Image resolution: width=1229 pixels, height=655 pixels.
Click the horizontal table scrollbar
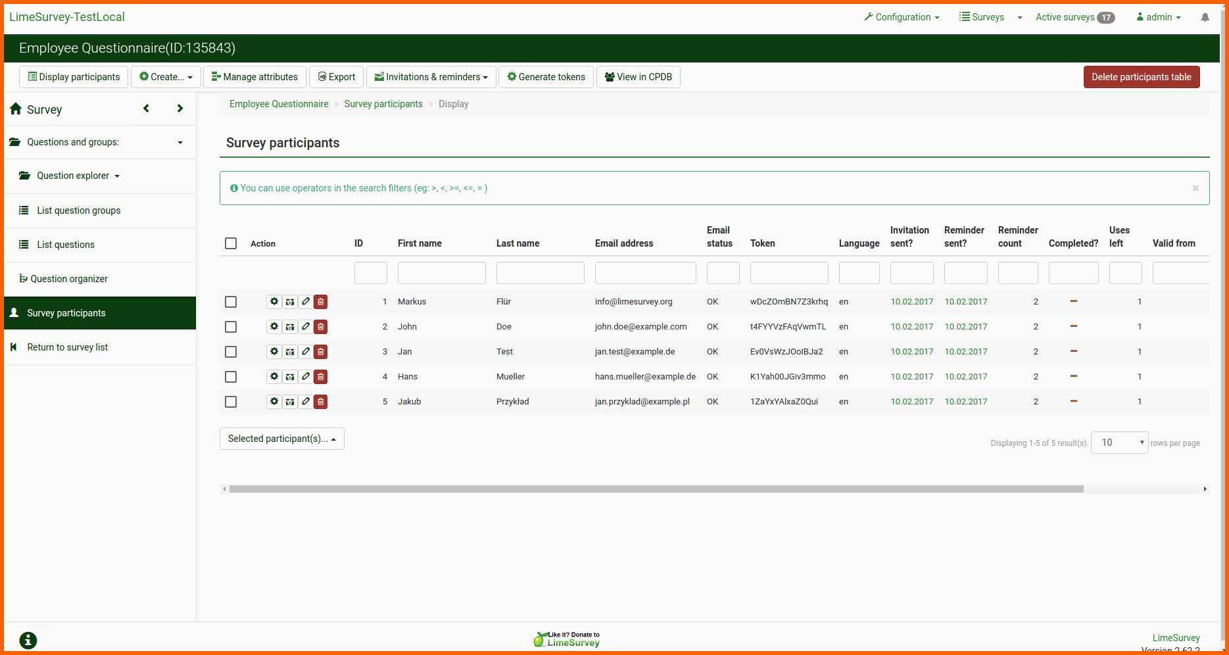656,489
